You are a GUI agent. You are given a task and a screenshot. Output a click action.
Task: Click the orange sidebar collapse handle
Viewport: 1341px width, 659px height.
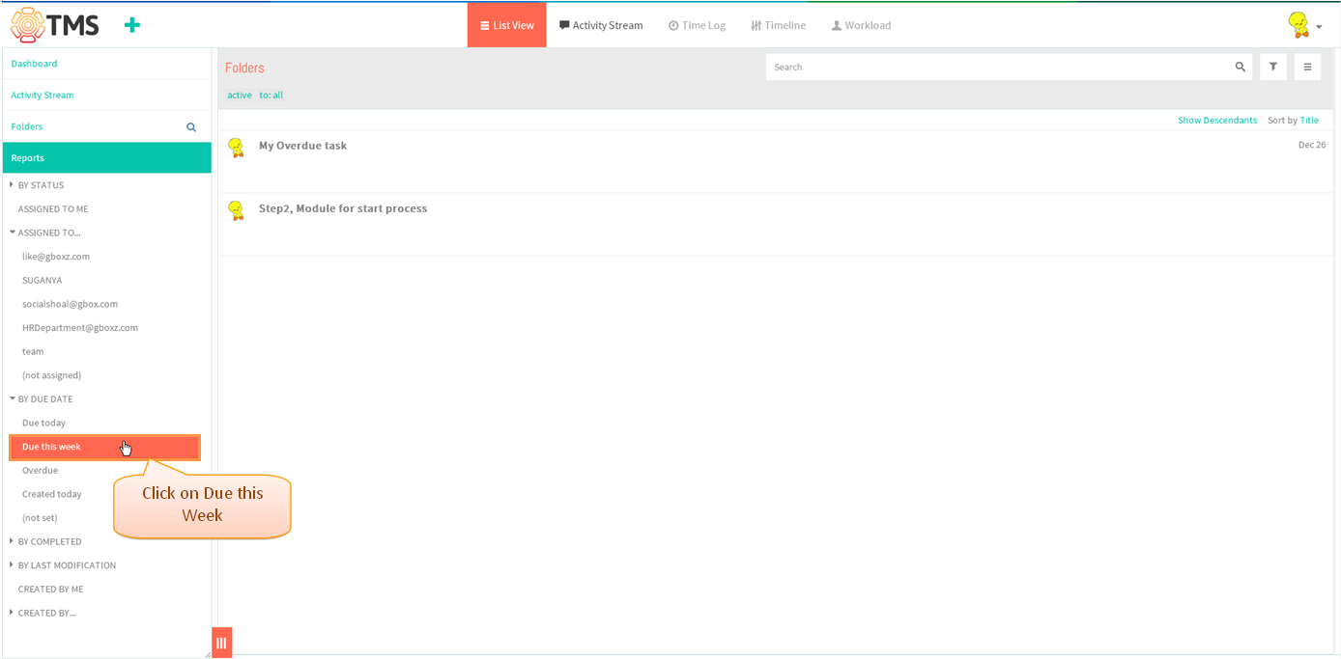(221, 643)
